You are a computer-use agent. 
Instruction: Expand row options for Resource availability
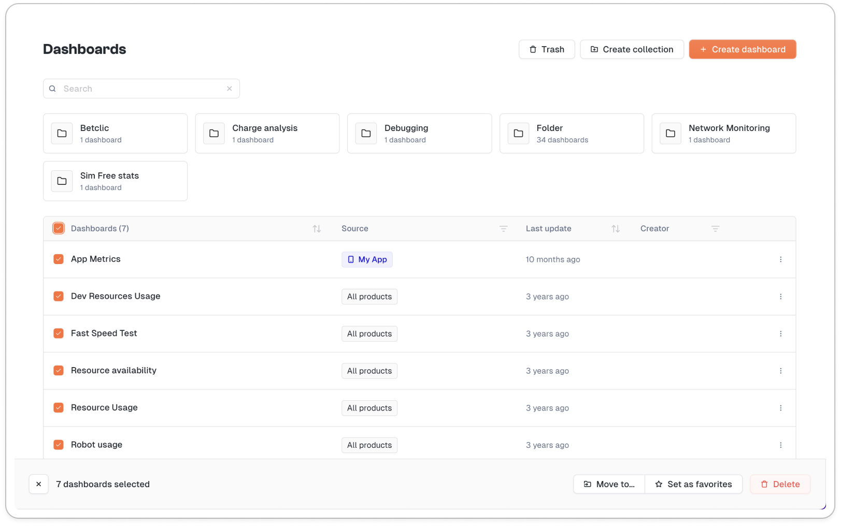[780, 371]
